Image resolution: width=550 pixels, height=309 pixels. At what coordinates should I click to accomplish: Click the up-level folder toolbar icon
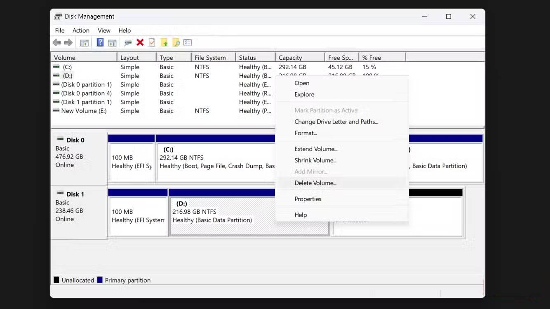coord(164,42)
